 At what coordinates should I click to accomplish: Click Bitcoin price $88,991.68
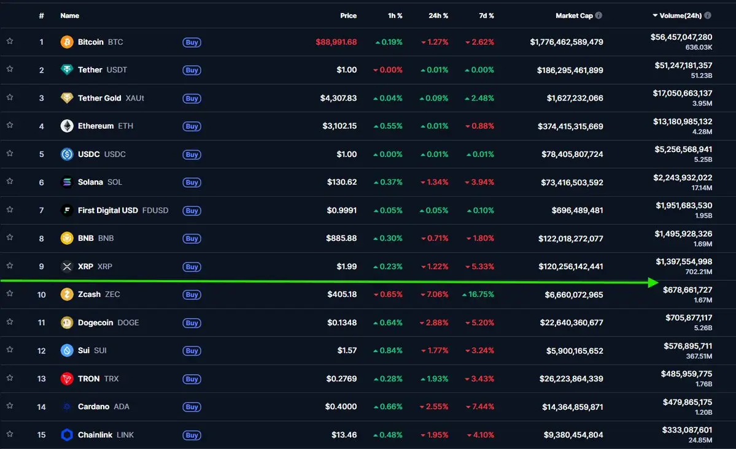[x=336, y=42]
